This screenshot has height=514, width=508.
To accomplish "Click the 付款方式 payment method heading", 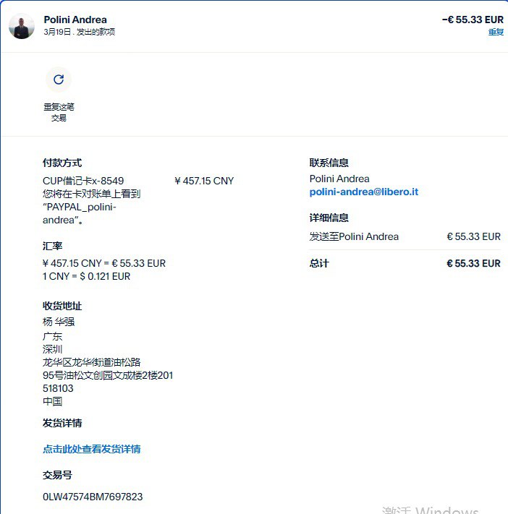I will pyautogui.click(x=62, y=163).
